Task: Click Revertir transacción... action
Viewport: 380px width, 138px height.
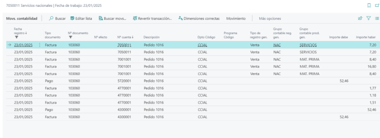Action: [152, 18]
